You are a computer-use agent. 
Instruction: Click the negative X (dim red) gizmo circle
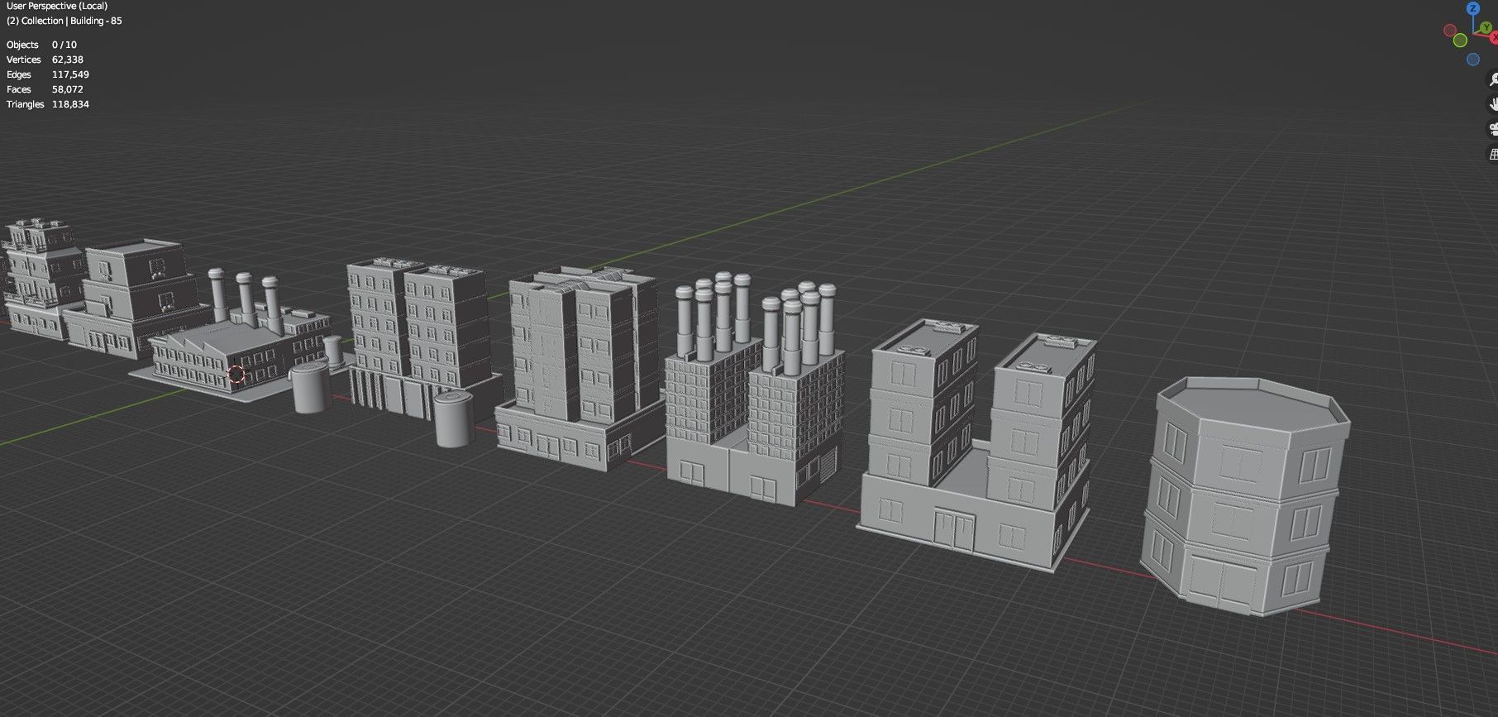click(x=1450, y=31)
